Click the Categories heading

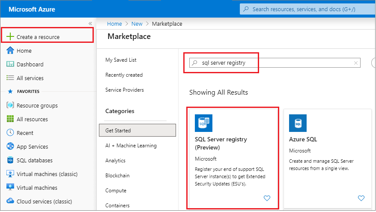coord(119,111)
